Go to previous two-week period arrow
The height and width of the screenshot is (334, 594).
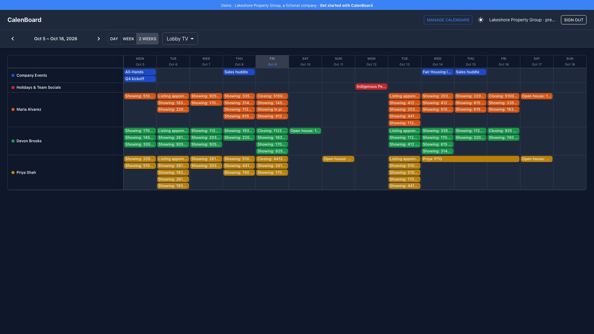(x=13, y=39)
